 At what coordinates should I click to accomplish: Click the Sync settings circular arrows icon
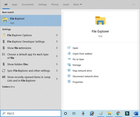(x=4, y=71)
